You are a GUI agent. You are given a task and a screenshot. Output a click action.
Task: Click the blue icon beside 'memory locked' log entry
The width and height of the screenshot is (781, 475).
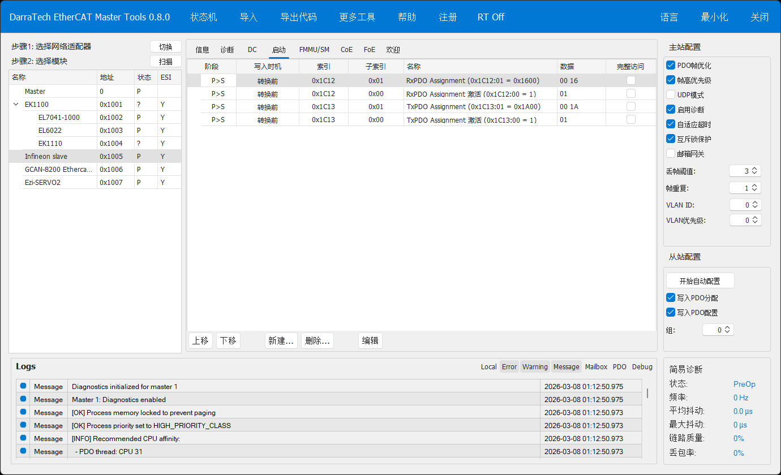click(x=23, y=412)
